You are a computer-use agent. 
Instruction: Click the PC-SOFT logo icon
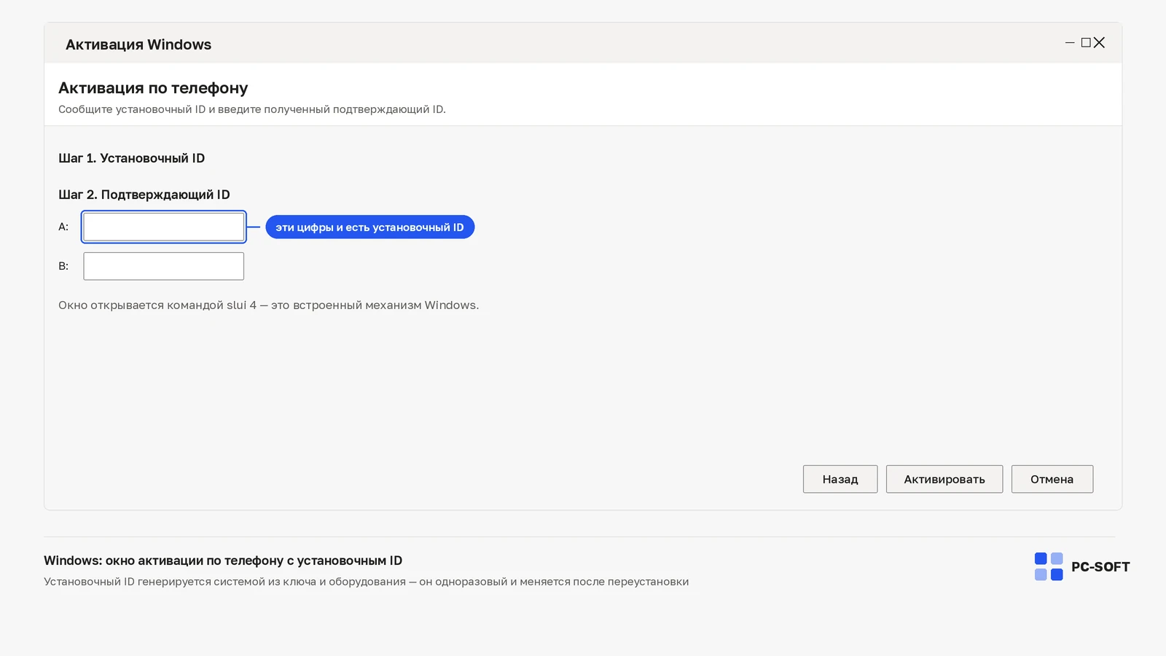click(1049, 566)
